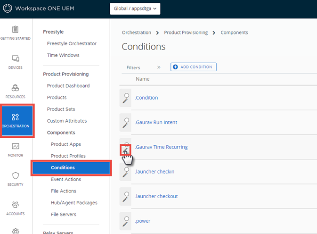
Task: Click edit pencil for .Condition row
Action: pyautogui.click(x=125, y=101)
